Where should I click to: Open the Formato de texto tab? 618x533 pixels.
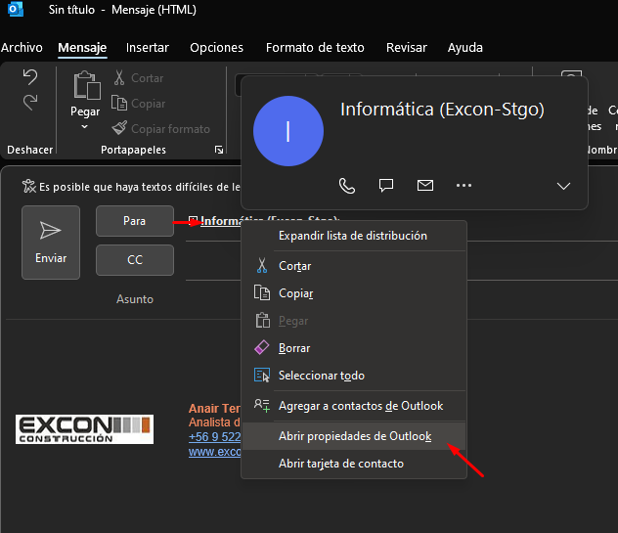pos(315,47)
